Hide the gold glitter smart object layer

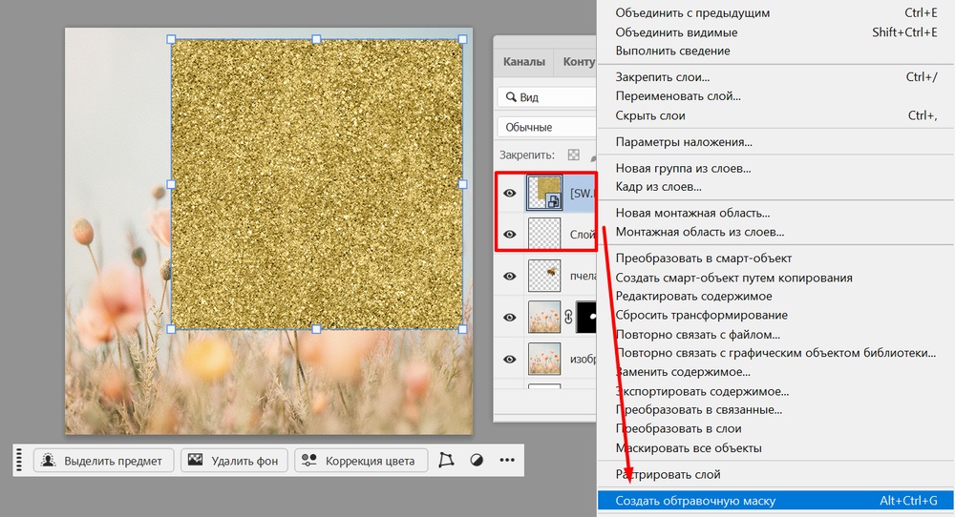pyautogui.click(x=510, y=193)
